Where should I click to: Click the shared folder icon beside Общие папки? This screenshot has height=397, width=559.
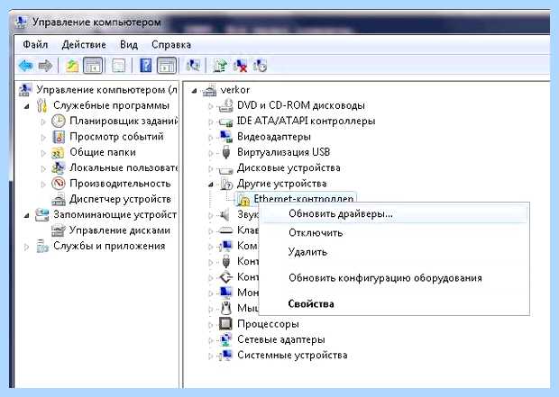click(58, 152)
